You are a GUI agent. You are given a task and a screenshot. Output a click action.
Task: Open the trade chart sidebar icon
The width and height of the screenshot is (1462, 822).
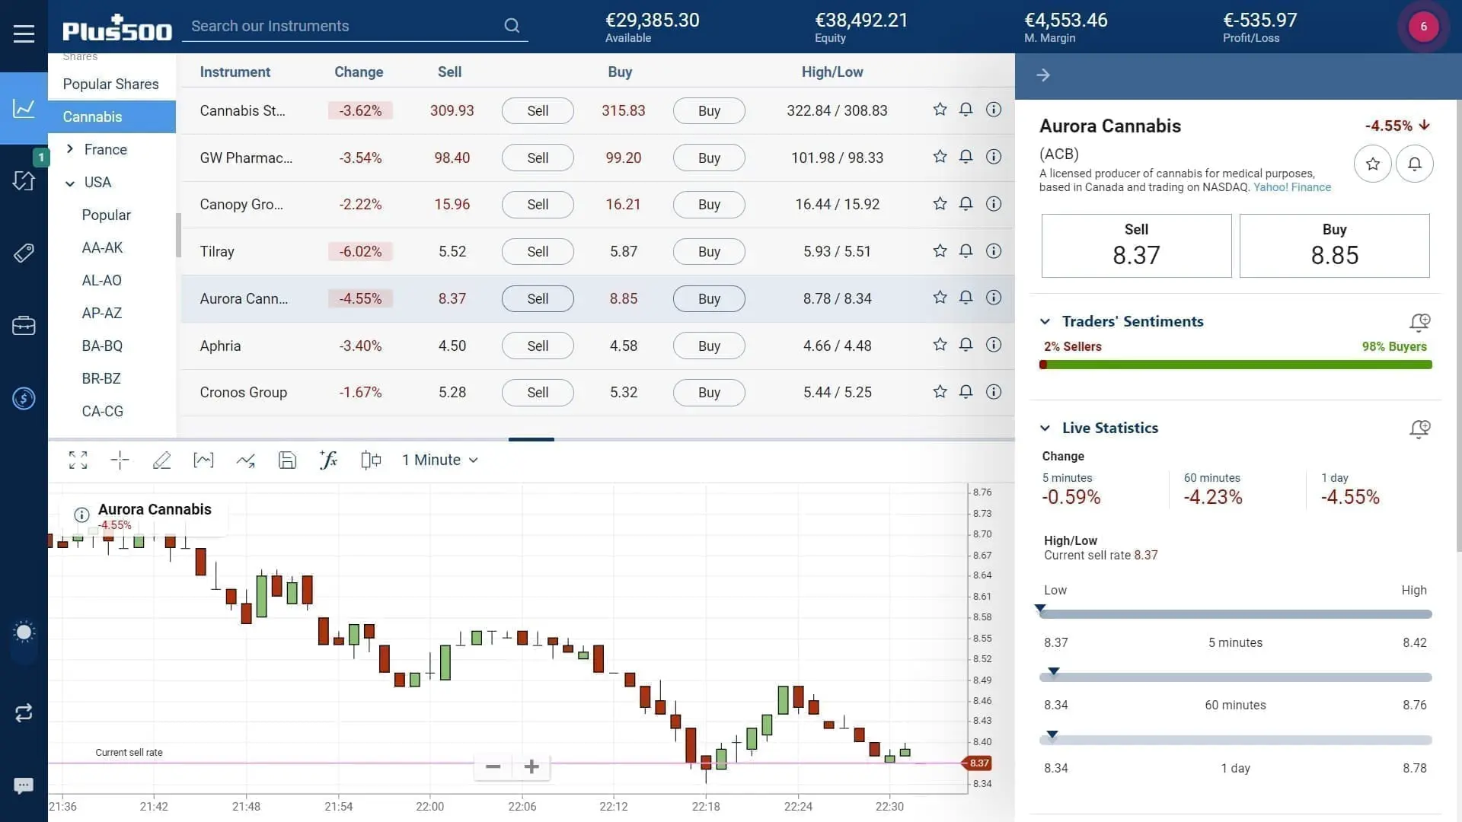pyautogui.click(x=24, y=108)
